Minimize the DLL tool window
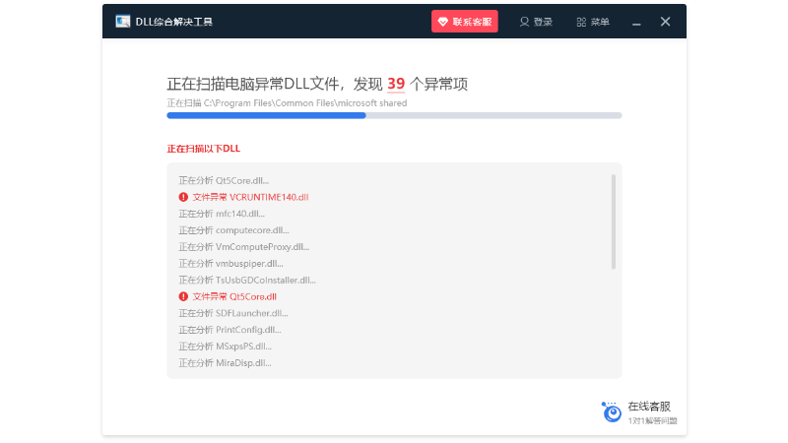This screenshot has height=443, width=788. tap(638, 22)
